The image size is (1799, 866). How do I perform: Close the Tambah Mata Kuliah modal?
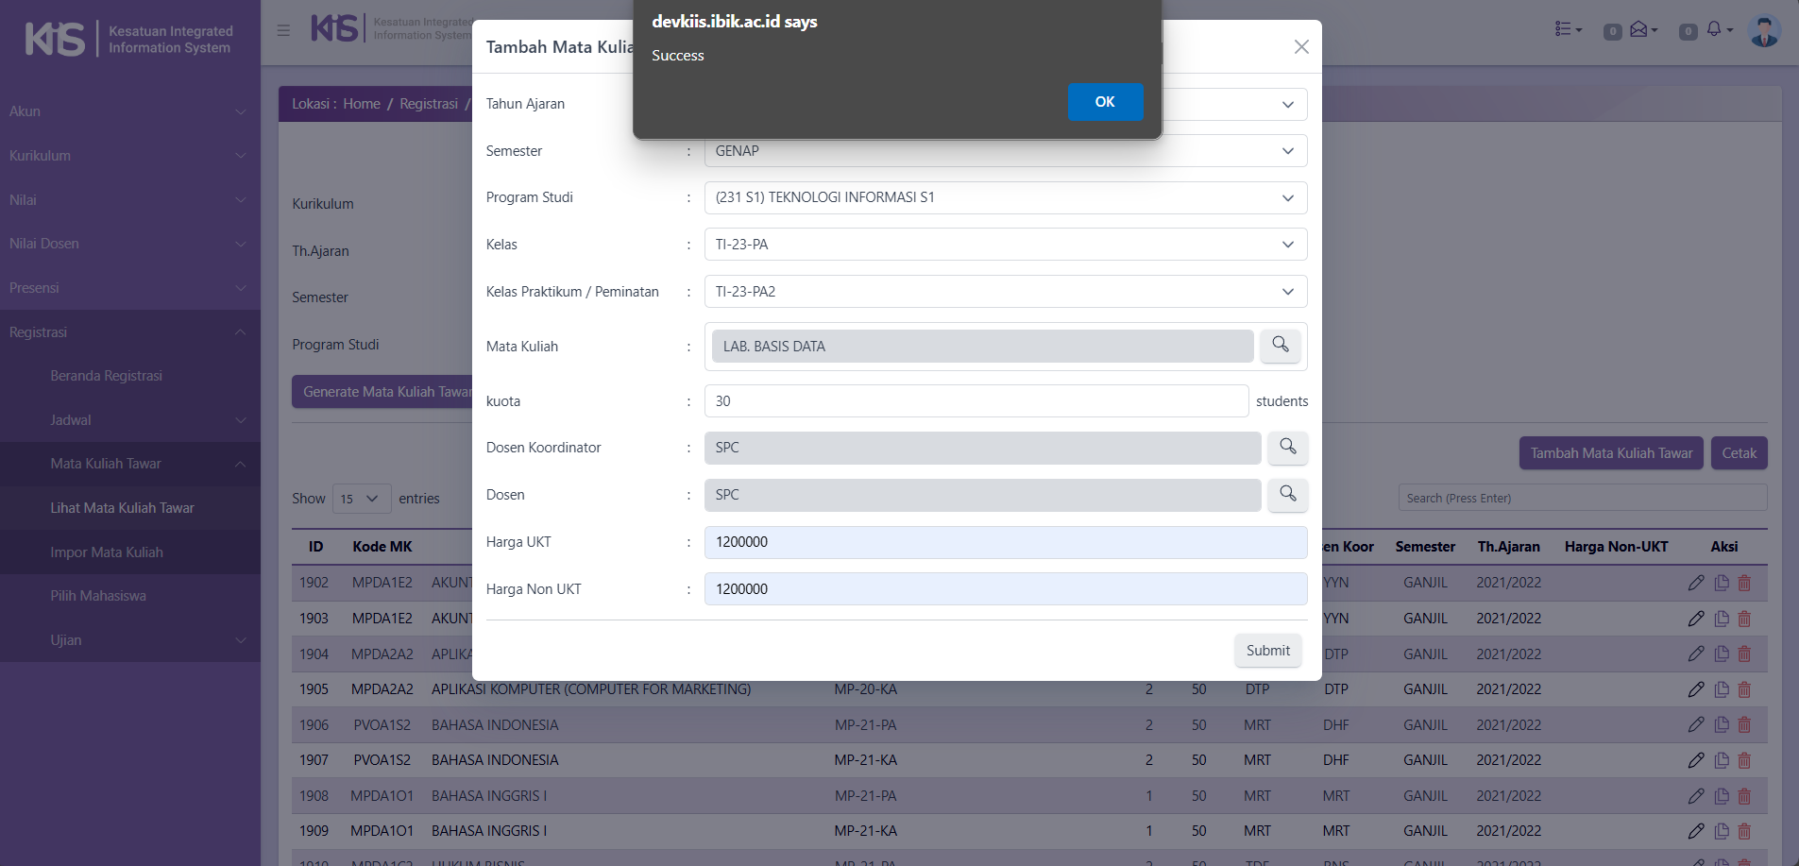pos(1300,47)
